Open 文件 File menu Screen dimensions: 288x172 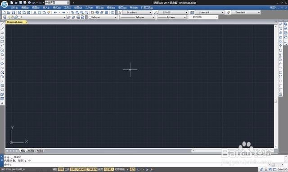coord(14,8)
